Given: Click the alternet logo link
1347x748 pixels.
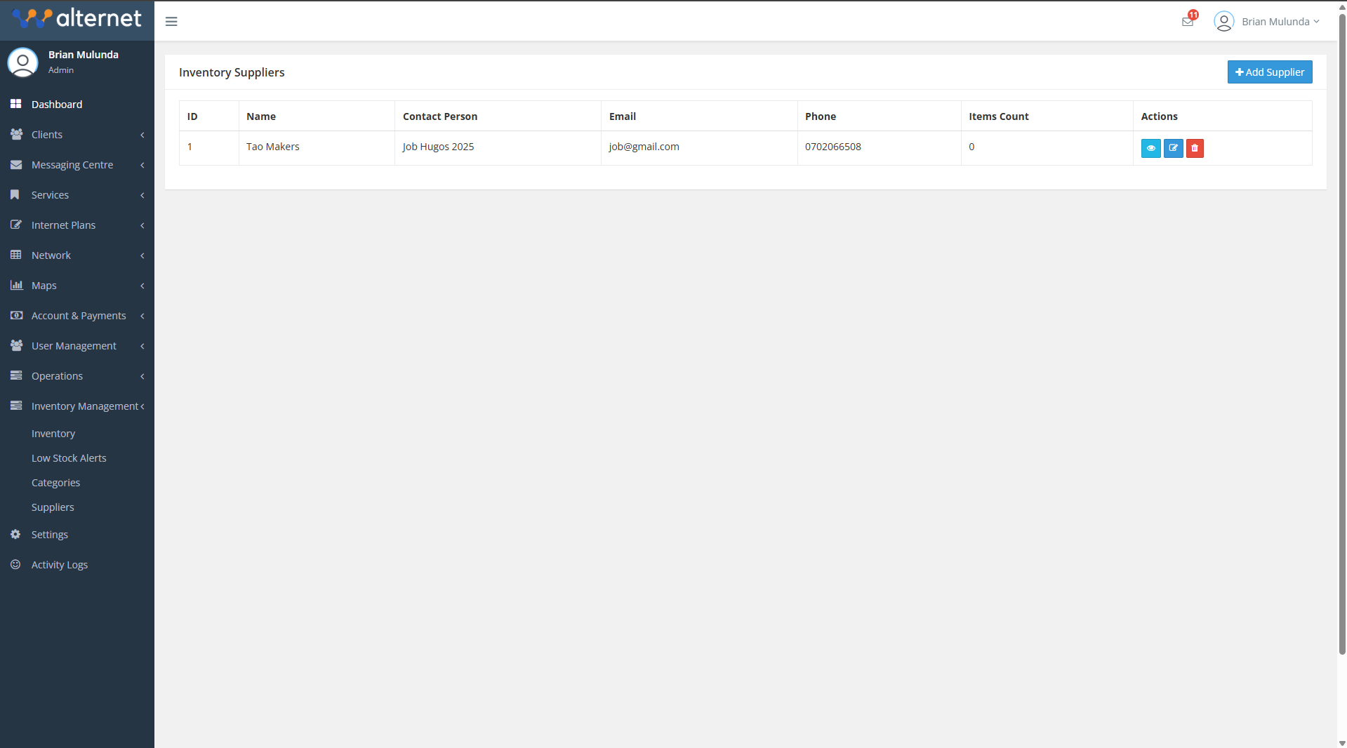Looking at the screenshot, I should 77,18.
